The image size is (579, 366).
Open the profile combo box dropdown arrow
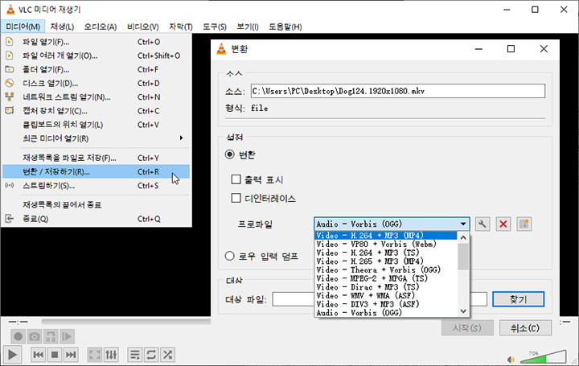click(x=463, y=224)
